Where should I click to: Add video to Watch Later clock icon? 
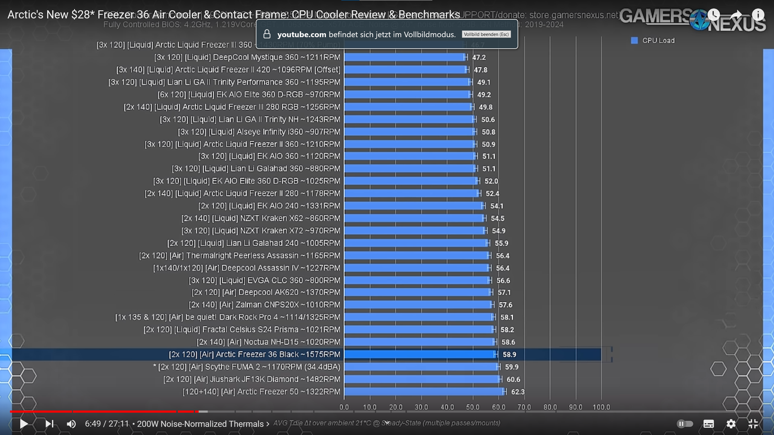[x=713, y=15]
